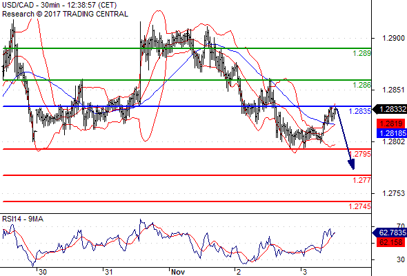The width and height of the screenshot is (407, 276).
Task: Click the USD/CAD 30min chart title
Action: tap(59, 5)
